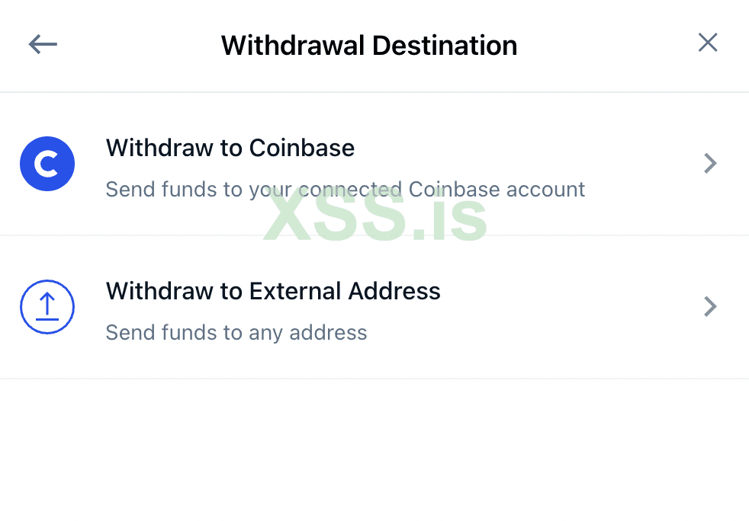This screenshot has width=749, height=521.
Task: Tap the upward arrow in the circle icon
Action: pyautogui.click(x=47, y=305)
